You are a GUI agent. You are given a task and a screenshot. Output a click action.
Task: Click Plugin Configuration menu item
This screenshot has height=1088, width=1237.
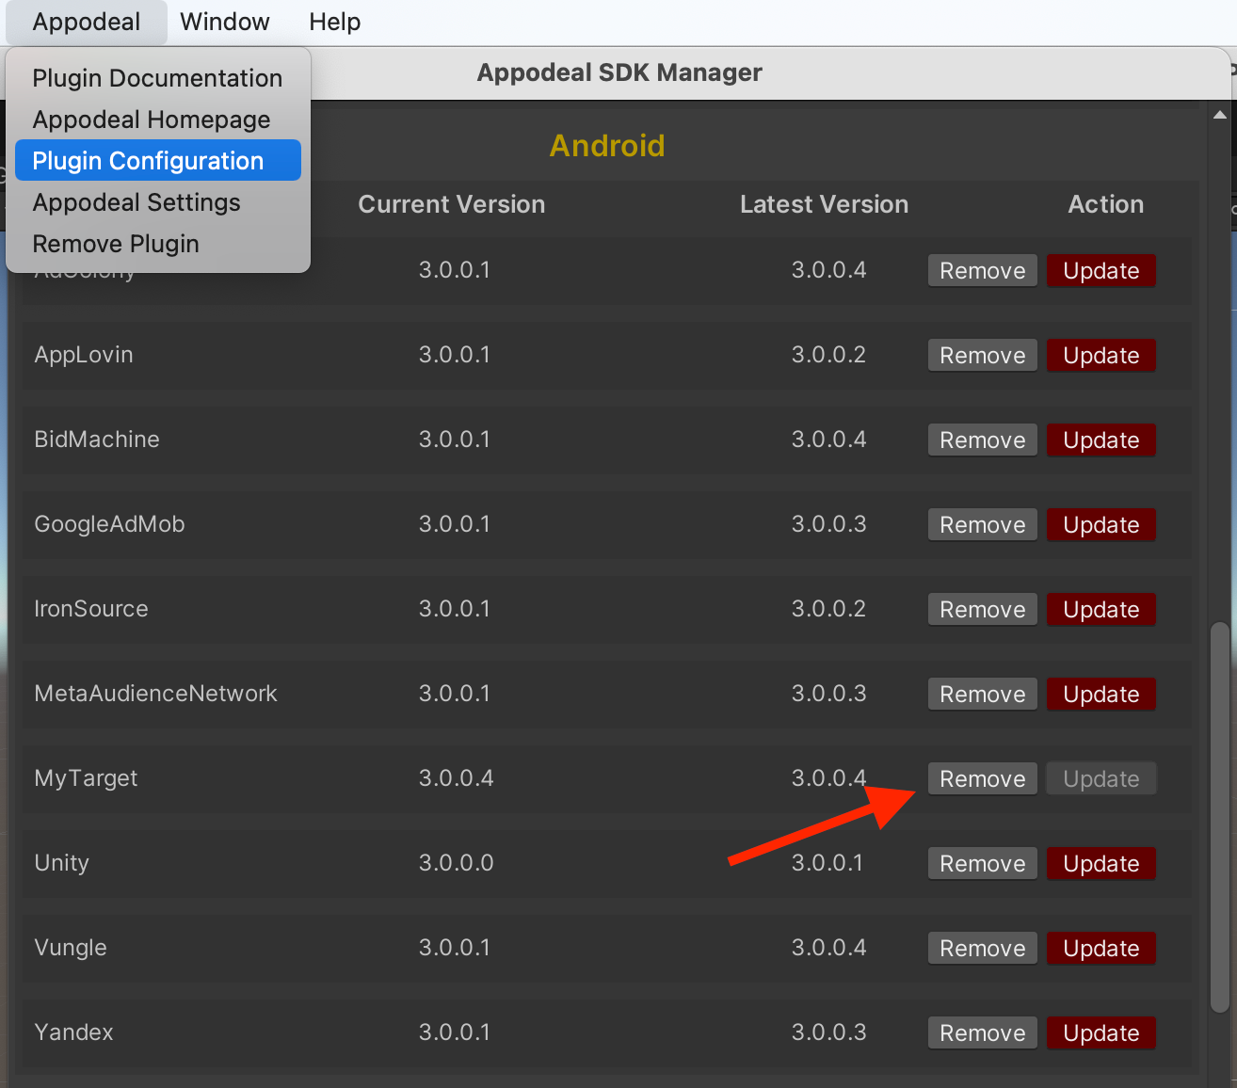coord(148,161)
